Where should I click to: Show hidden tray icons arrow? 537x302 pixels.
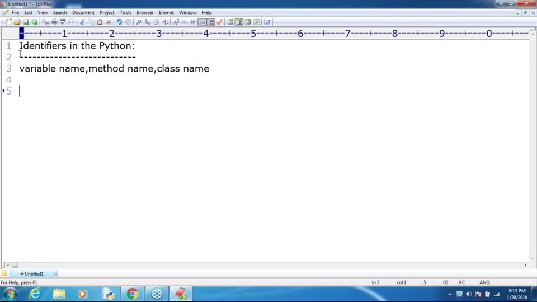[x=450, y=294]
